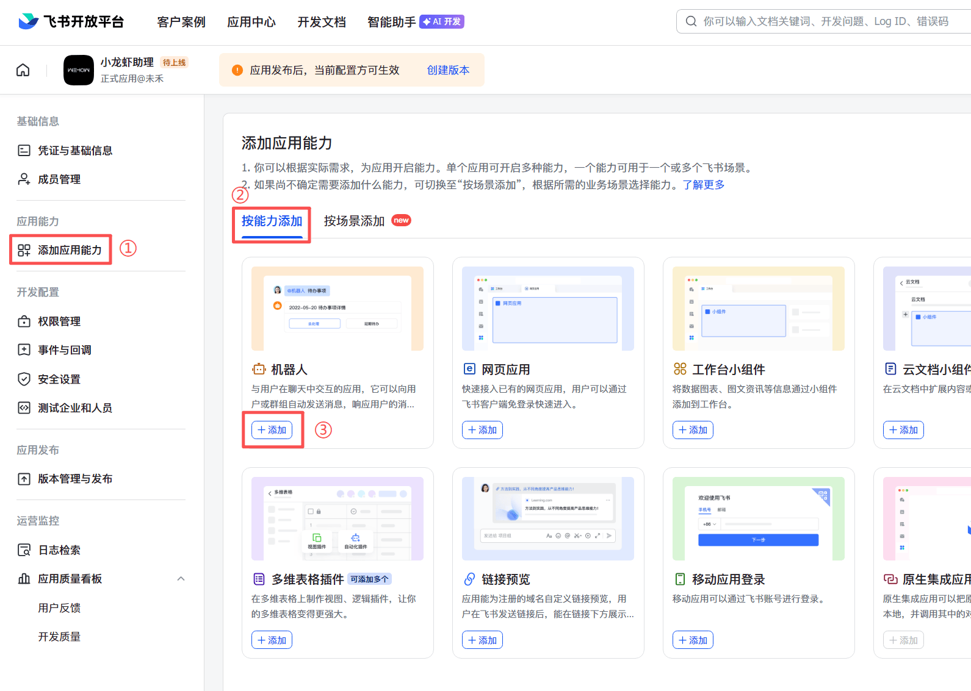Click the 创建版本 link
The height and width of the screenshot is (691, 971).
pos(448,70)
